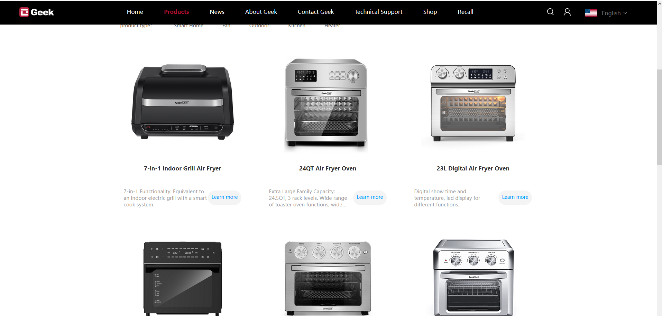
Task: Learn more about 7-in-1 Indoor Grill
Action: pyautogui.click(x=224, y=197)
